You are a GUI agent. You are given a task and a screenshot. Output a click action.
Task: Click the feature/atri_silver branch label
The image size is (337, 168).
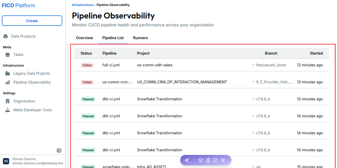(x=271, y=65)
